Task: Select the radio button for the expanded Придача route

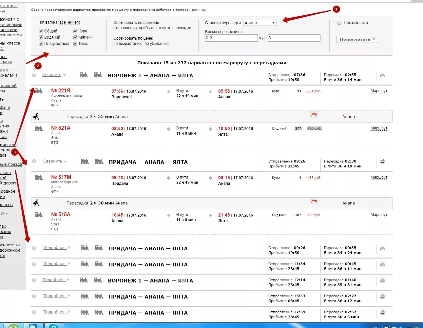Action: [x=34, y=161]
